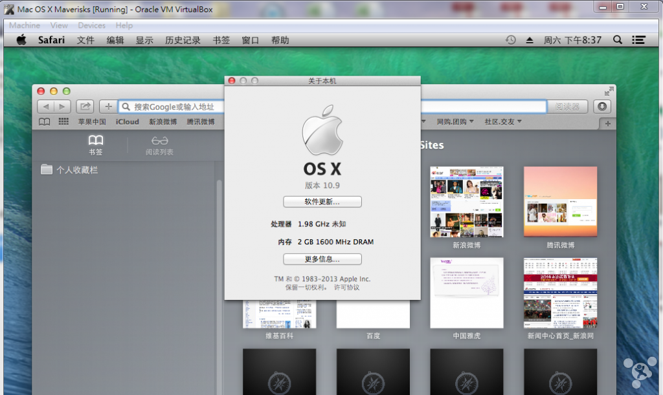Expand the 社区.交友 bookmarks dropdown
This screenshot has width=663, height=395.
503,122
